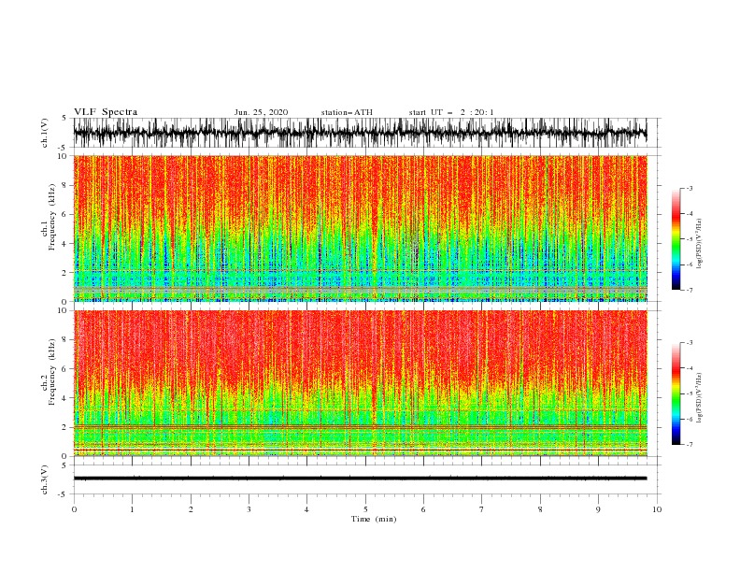Image resolution: width=740 pixels, height=572 pixels.
Task: Click tick label "4" on the Time axis
Action: pyautogui.click(x=306, y=509)
